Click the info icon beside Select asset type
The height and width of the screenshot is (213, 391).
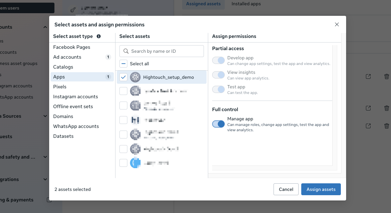(x=98, y=36)
